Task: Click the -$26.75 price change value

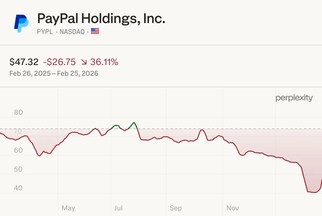Action: (59, 62)
